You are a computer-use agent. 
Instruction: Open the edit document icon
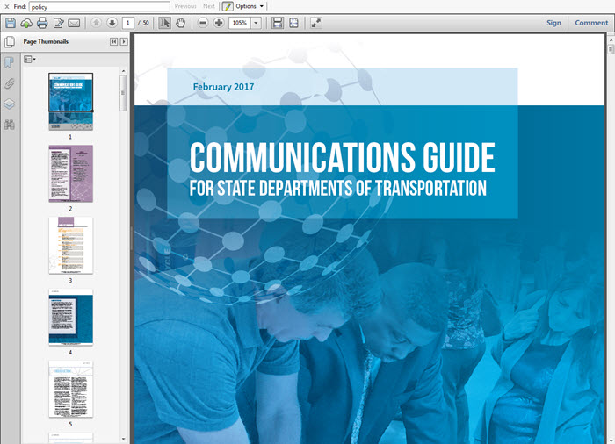point(59,23)
